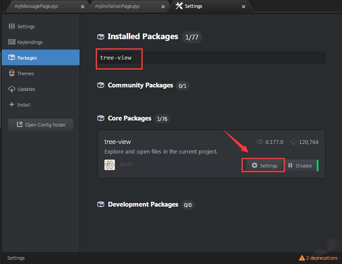Disable the tree-view package
The image size is (342, 264).
tap(300, 166)
